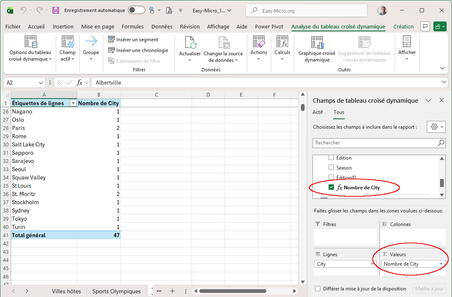Click the Rechercher field search box

[x=375, y=143]
